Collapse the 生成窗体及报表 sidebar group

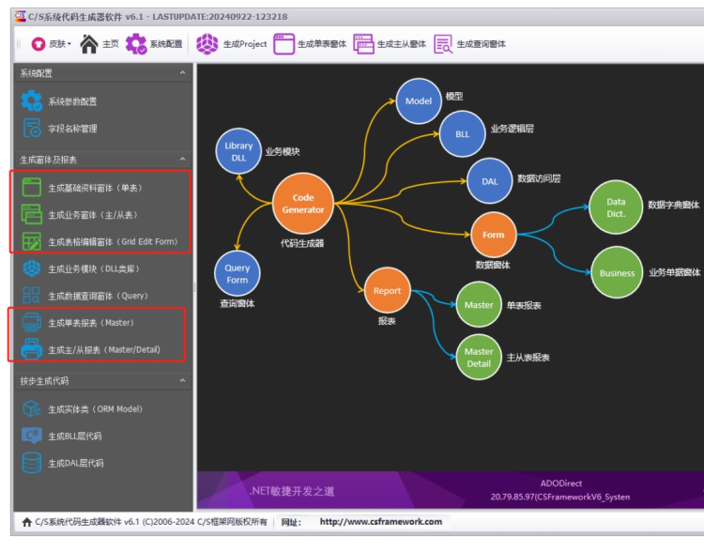coord(182,160)
